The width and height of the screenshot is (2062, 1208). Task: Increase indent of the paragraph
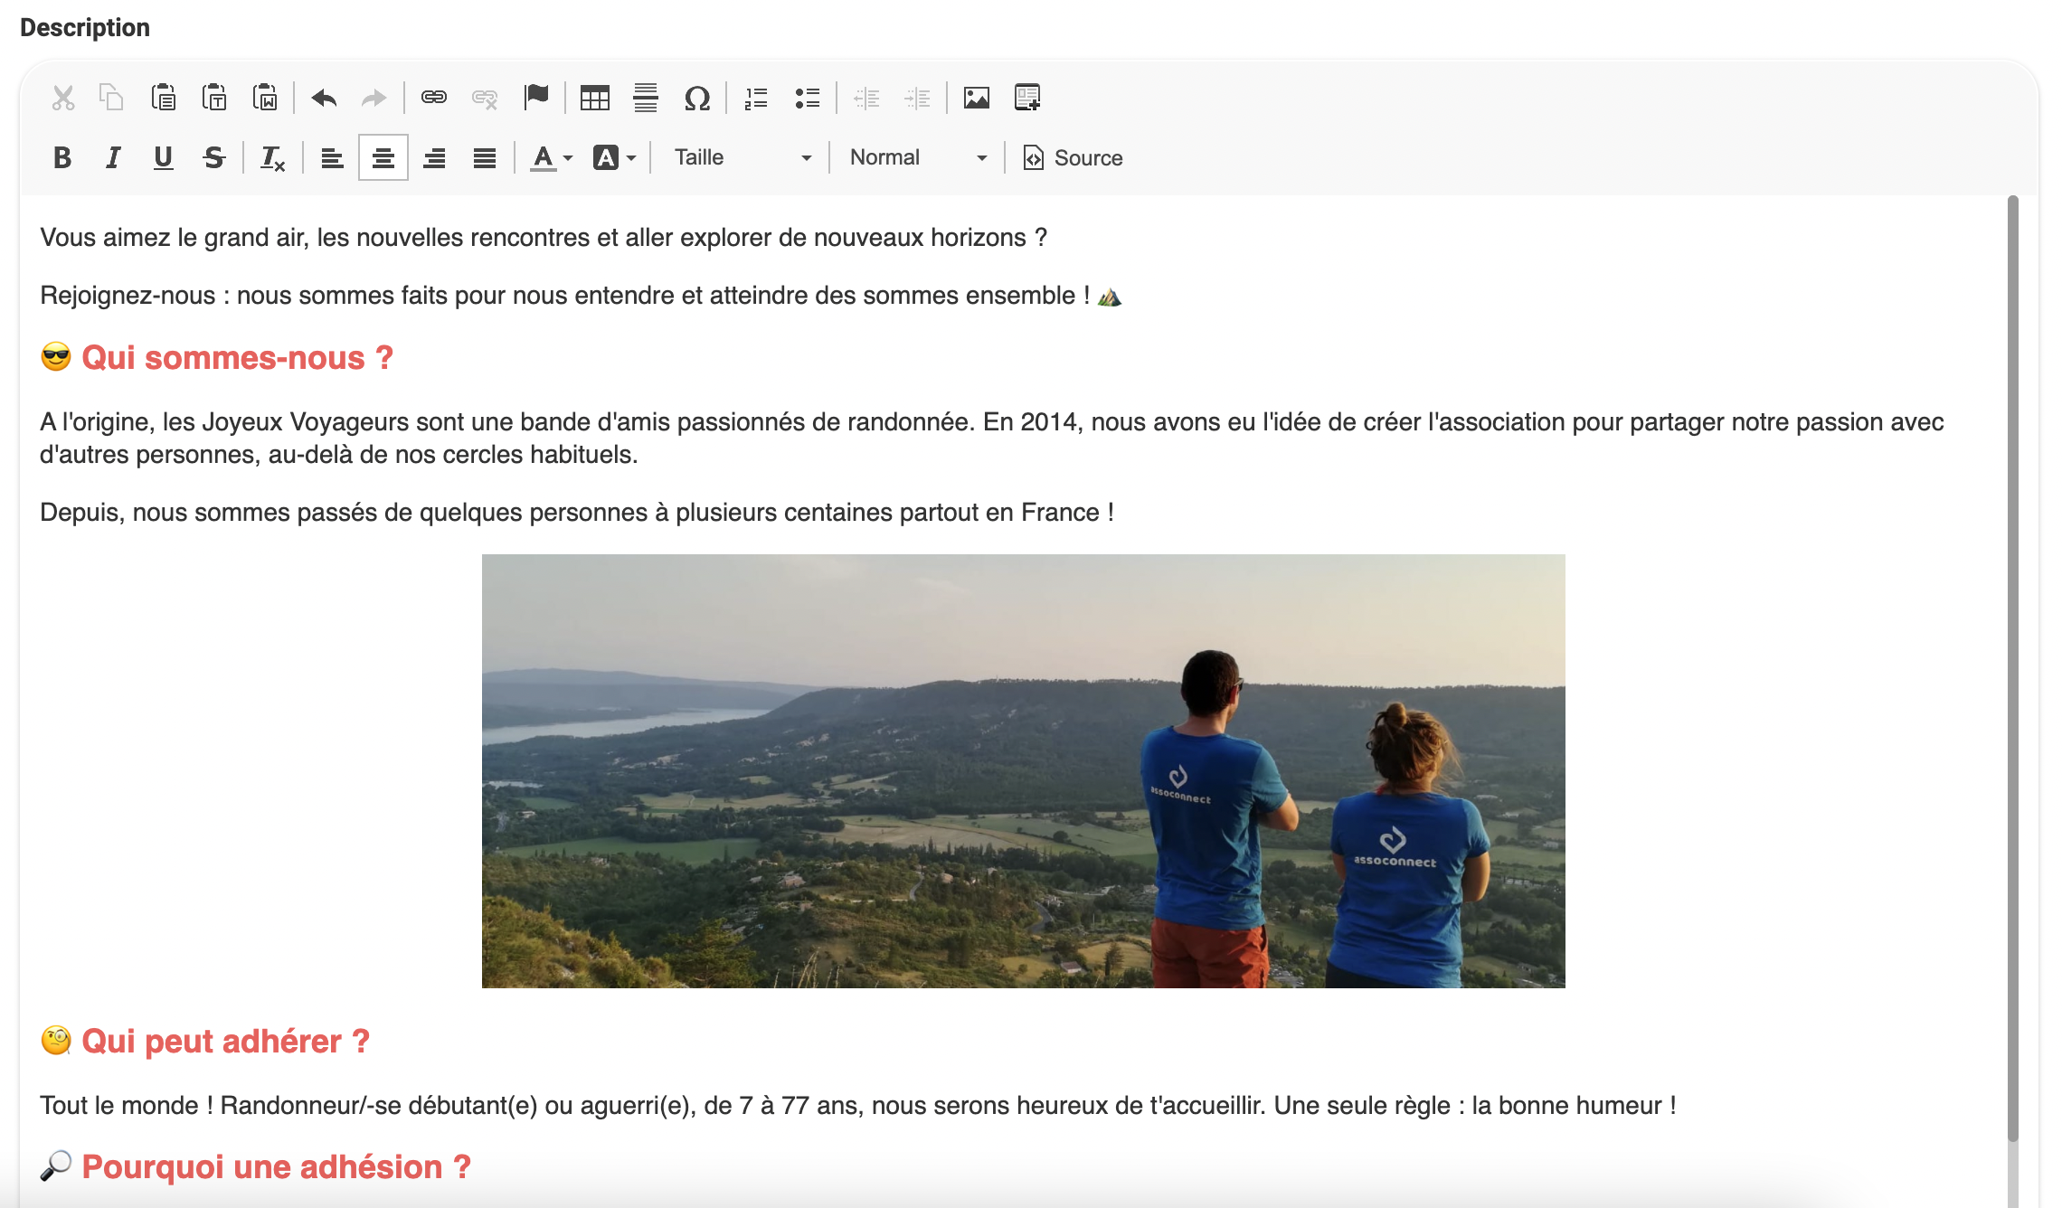[917, 98]
